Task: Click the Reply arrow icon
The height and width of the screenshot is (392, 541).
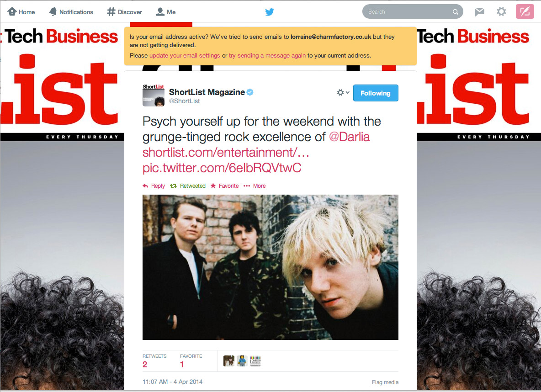Action: [145, 186]
